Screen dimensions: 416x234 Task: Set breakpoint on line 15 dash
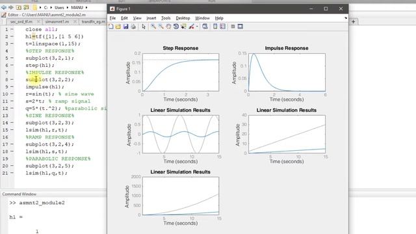[12, 130]
